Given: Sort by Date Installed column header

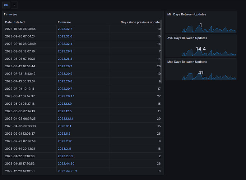Looking at the screenshot, I should (x=15, y=22).
